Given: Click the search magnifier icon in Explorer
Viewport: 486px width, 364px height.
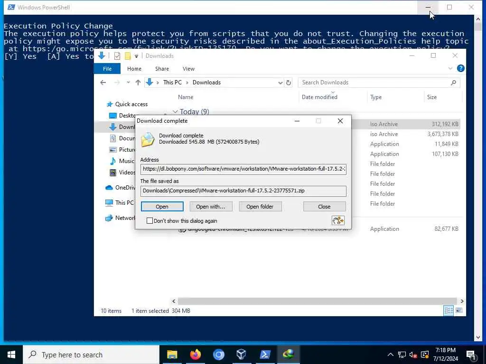Looking at the screenshot, I should point(453,82).
